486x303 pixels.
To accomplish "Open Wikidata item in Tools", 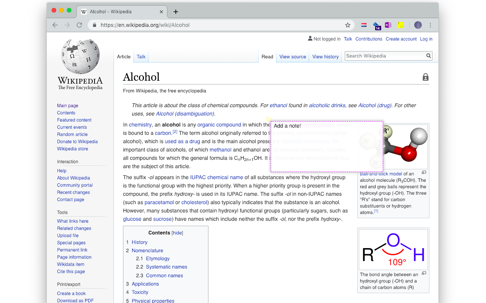I will (x=71, y=264).
